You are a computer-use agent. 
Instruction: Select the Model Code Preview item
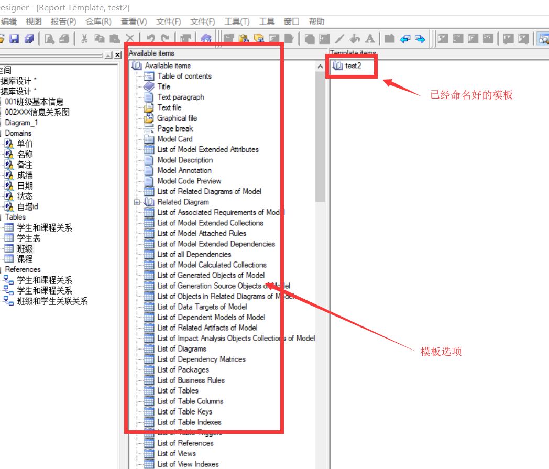(x=190, y=181)
